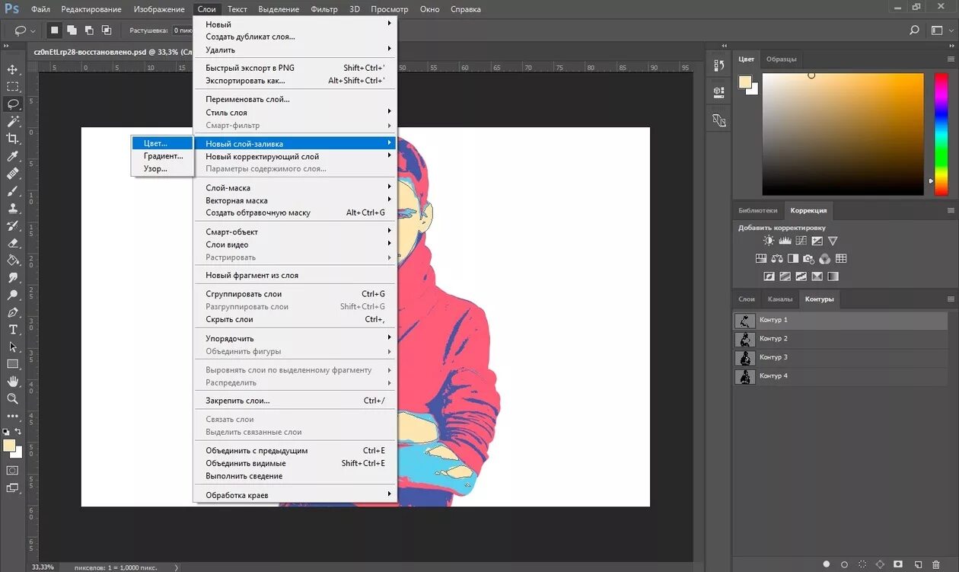The width and height of the screenshot is (959, 572).
Task: Open the Paths panel flyout menu
Action: click(x=951, y=299)
